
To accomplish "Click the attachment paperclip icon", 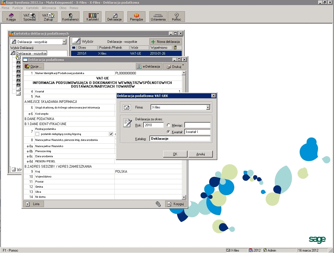I will pos(158,204).
